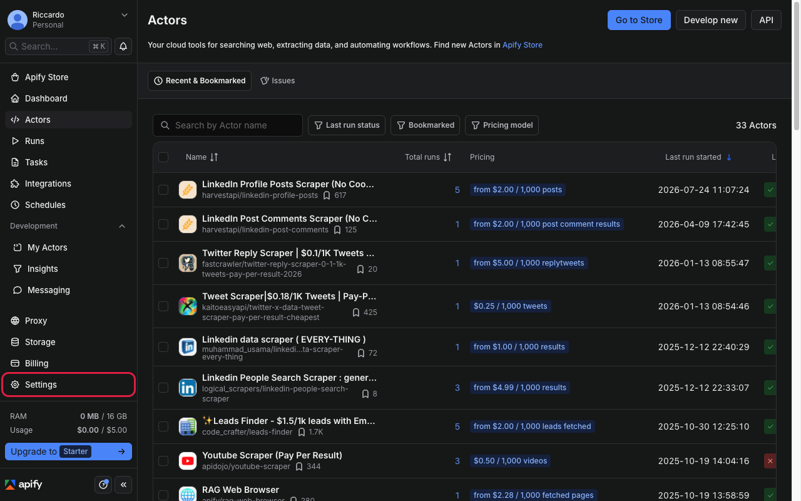Sort table by Total runs arrows
The height and width of the screenshot is (501, 801).
[x=447, y=157]
